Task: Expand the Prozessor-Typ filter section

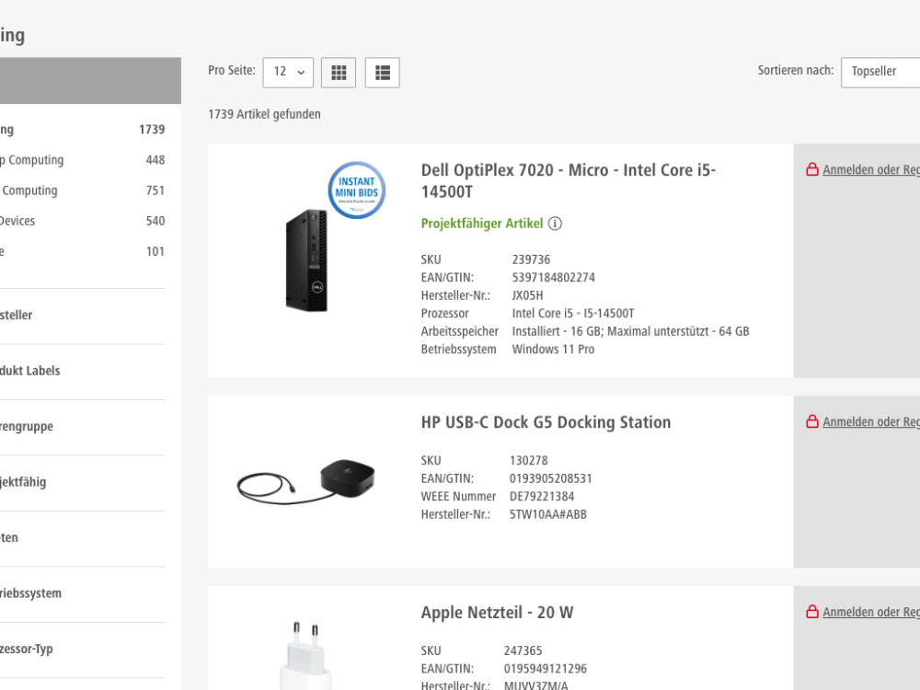Action: [82, 650]
